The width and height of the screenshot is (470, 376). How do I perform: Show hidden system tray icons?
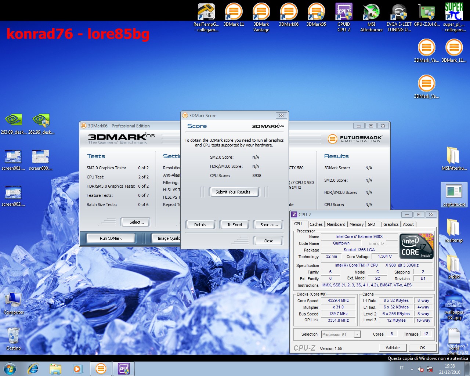(x=412, y=369)
